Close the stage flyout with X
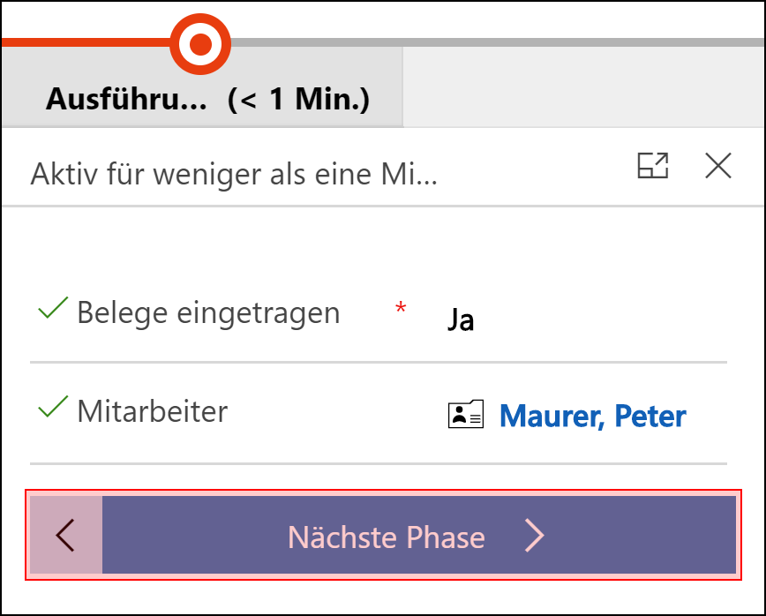The width and height of the screenshot is (766, 616). click(x=718, y=166)
